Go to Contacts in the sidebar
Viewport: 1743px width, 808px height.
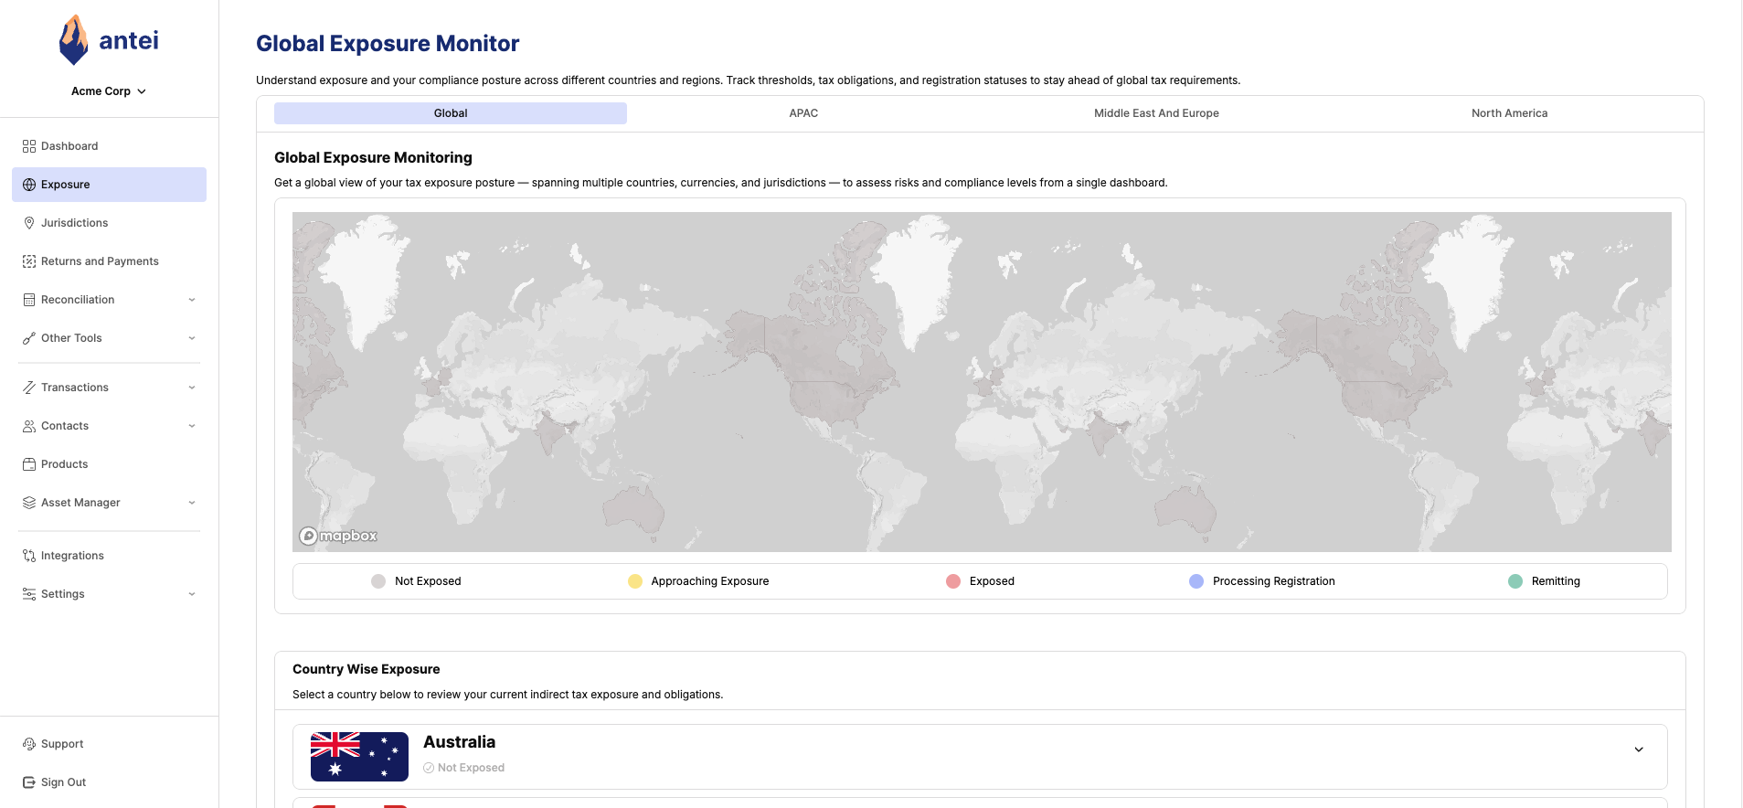point(65,426)
